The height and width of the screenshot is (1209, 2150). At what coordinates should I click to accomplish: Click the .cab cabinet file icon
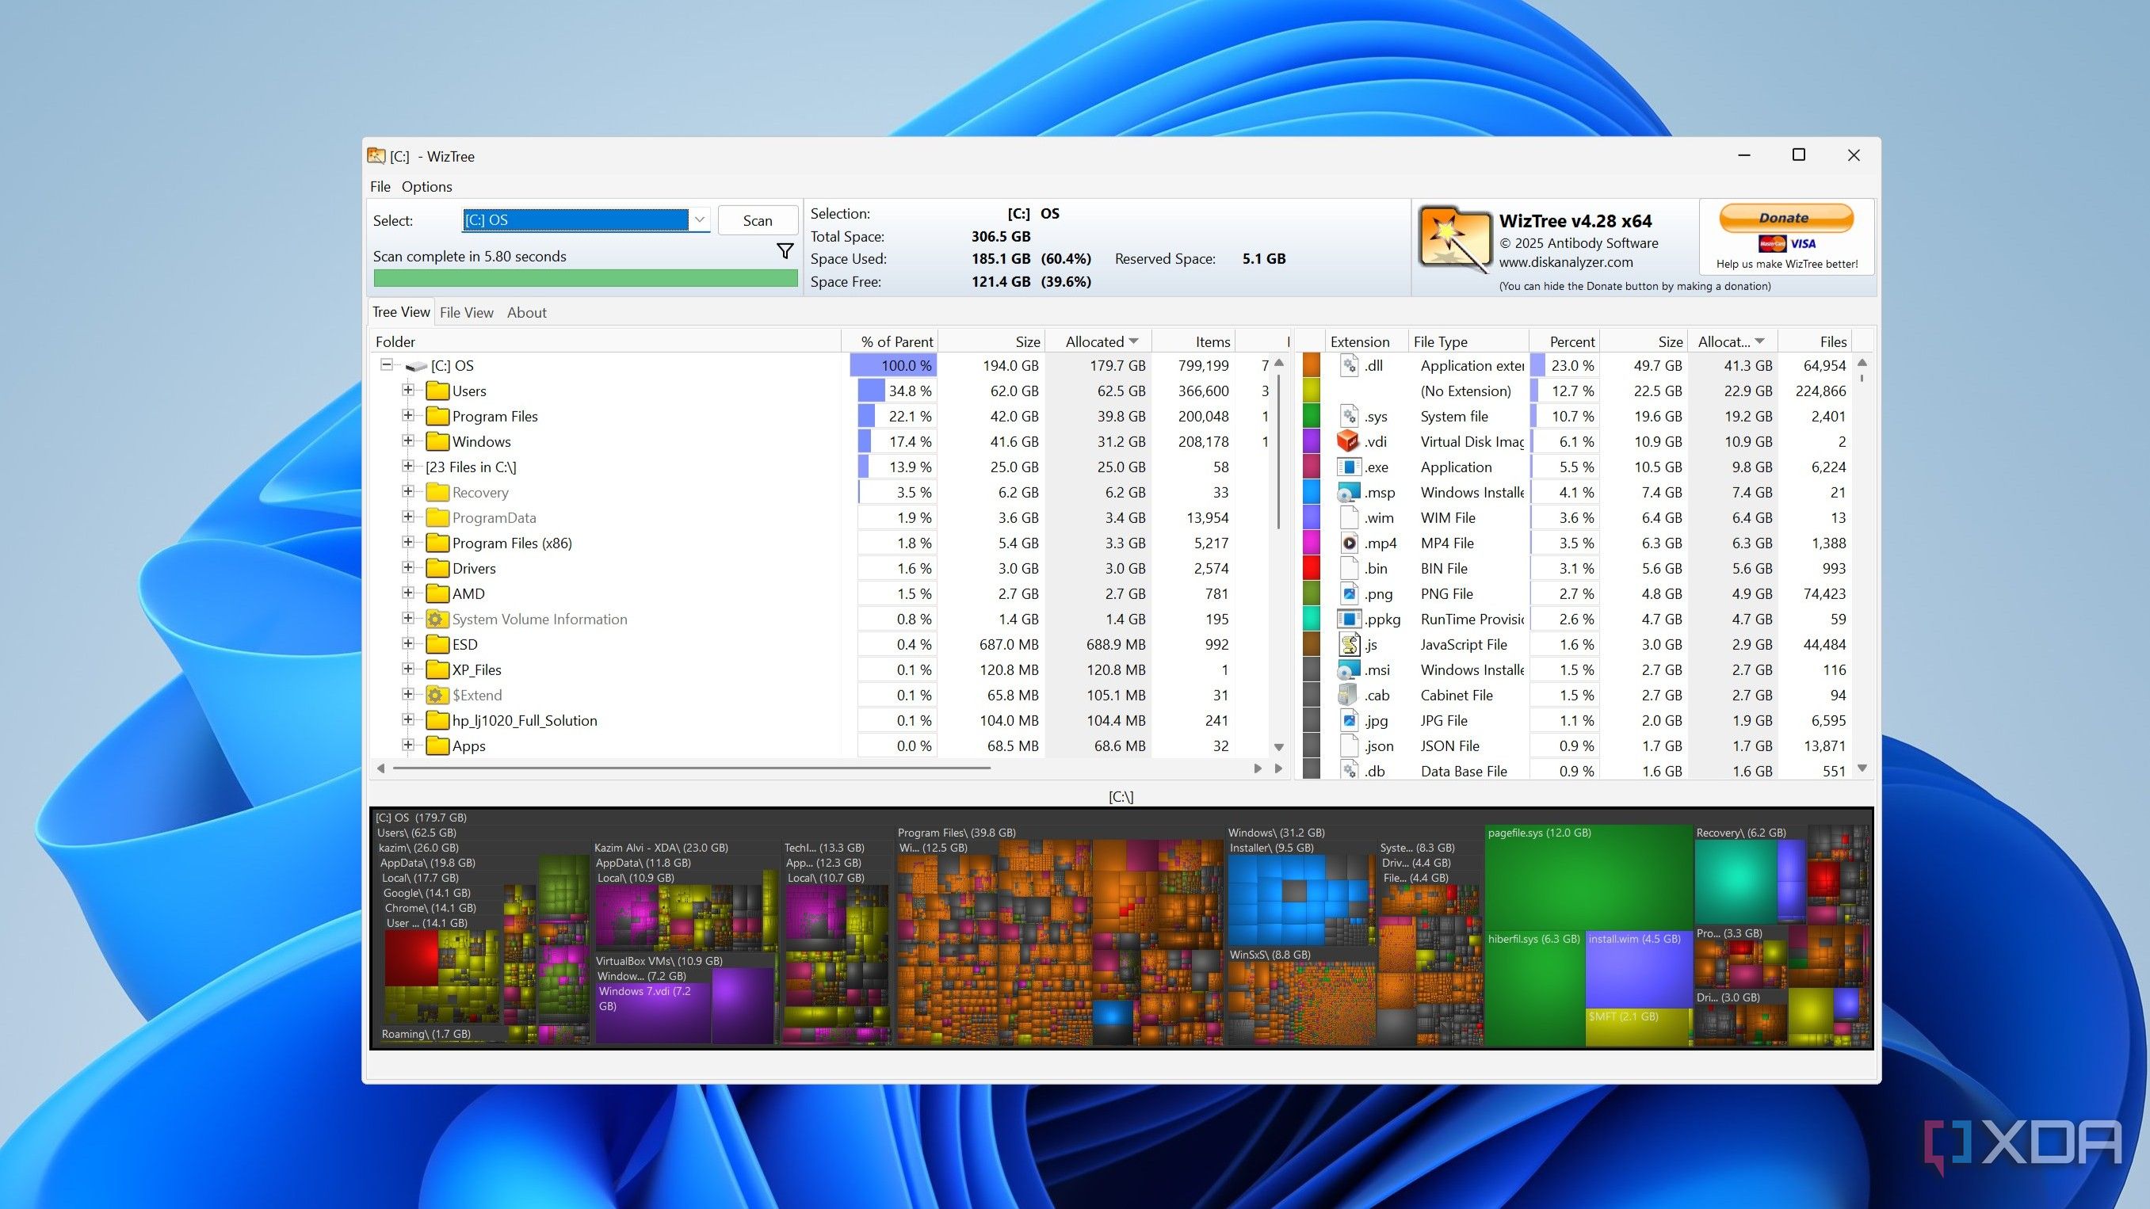1349,695
